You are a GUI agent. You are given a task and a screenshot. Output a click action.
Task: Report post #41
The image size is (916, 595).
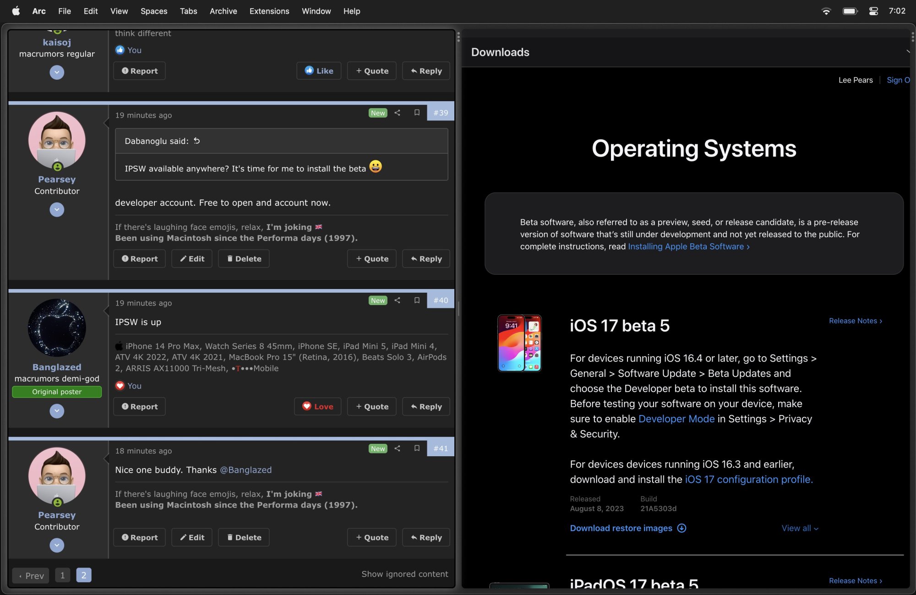tap(139, 537)
